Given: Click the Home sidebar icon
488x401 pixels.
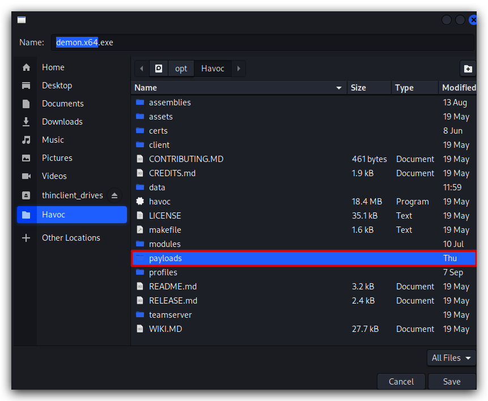Looking at the screenshot, I should [x=26, y=67].
